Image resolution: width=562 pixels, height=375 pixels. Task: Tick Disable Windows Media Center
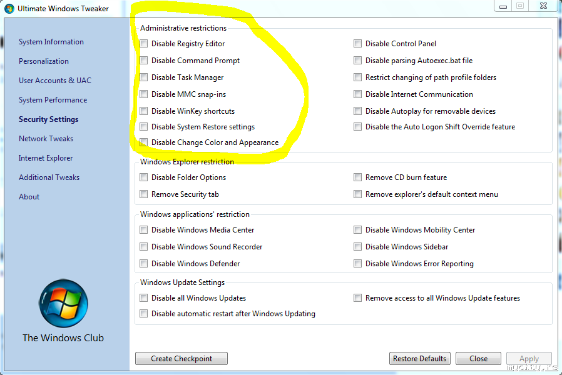tap(144, 230)
